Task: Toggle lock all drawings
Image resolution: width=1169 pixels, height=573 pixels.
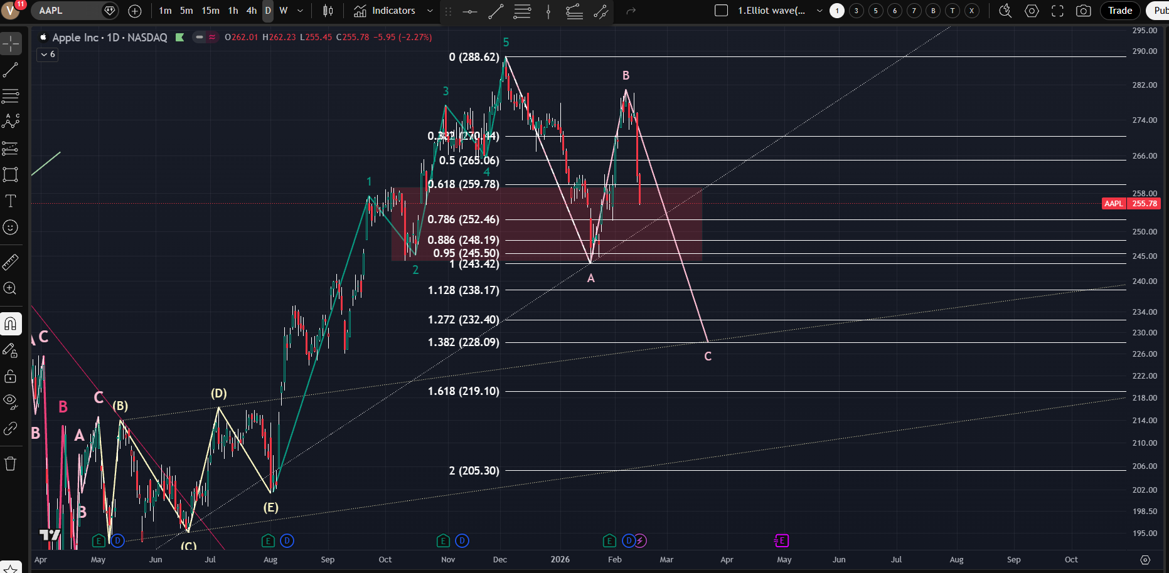Action: tap(11, 376)
